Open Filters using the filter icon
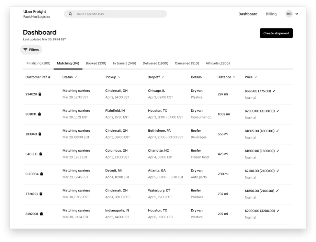 [26, 49]
